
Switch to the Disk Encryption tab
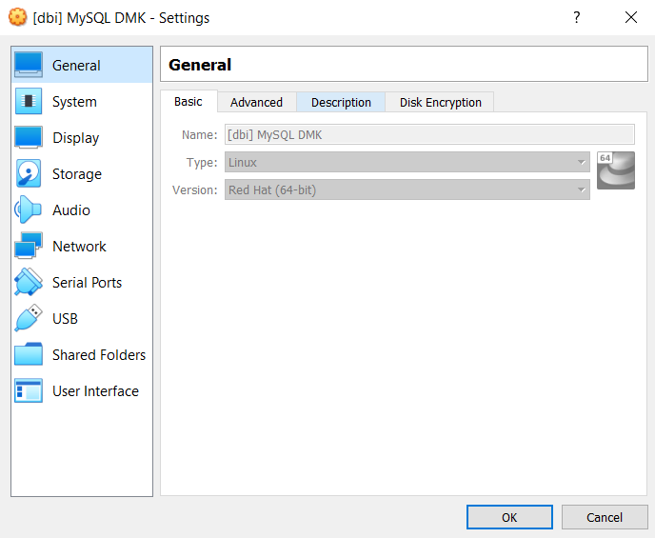pyautogui.click(x=440, y=102)
